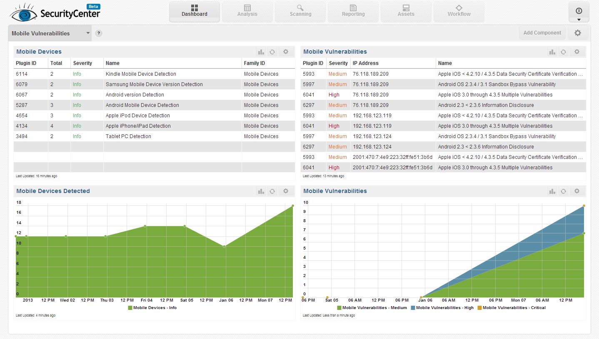Open settings gear of Mobile Devices Detected chart

pos(285,191)
